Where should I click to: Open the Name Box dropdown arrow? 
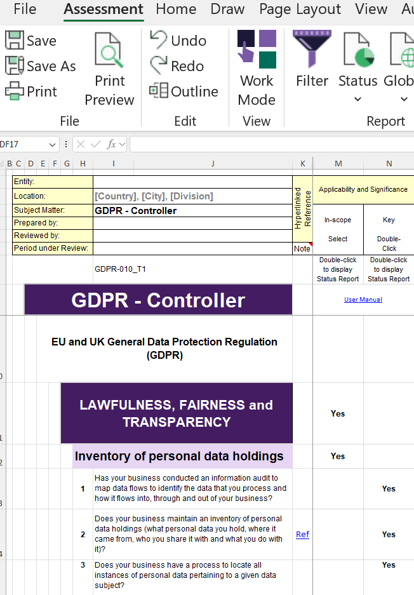click(x=52, y=144)
